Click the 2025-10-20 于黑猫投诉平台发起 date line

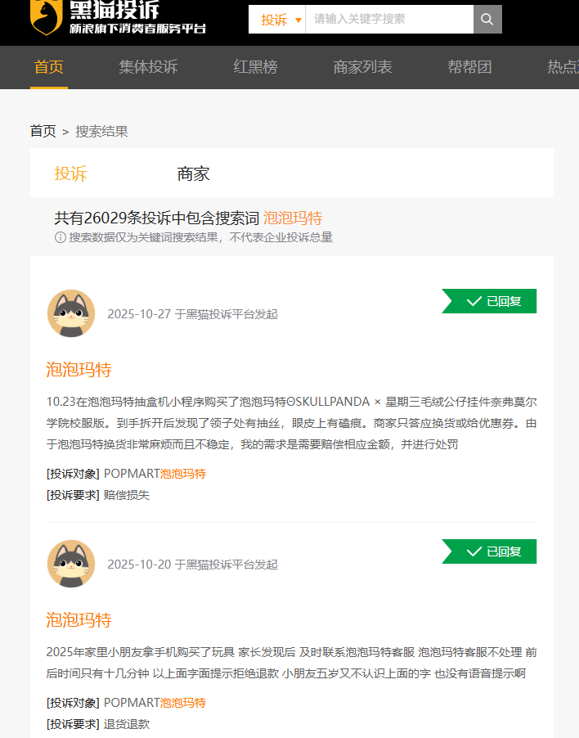click(193, 565)
